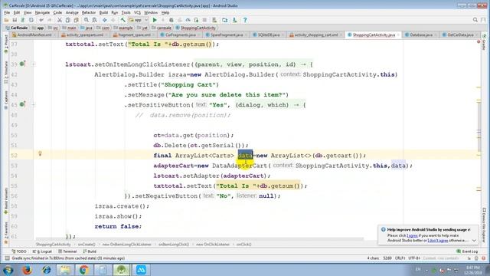Click the Paste toolbar icon
Image resolution: width=490 pixels, height=276 pixels.
[x=77, y=20]
